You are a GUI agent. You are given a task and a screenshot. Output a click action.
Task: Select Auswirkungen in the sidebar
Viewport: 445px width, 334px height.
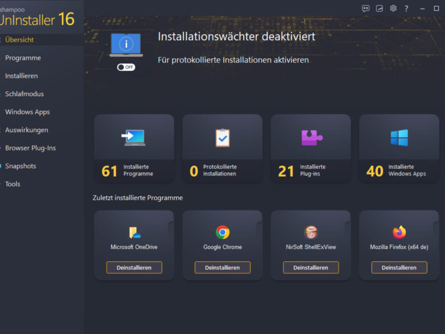click(27, 130)
